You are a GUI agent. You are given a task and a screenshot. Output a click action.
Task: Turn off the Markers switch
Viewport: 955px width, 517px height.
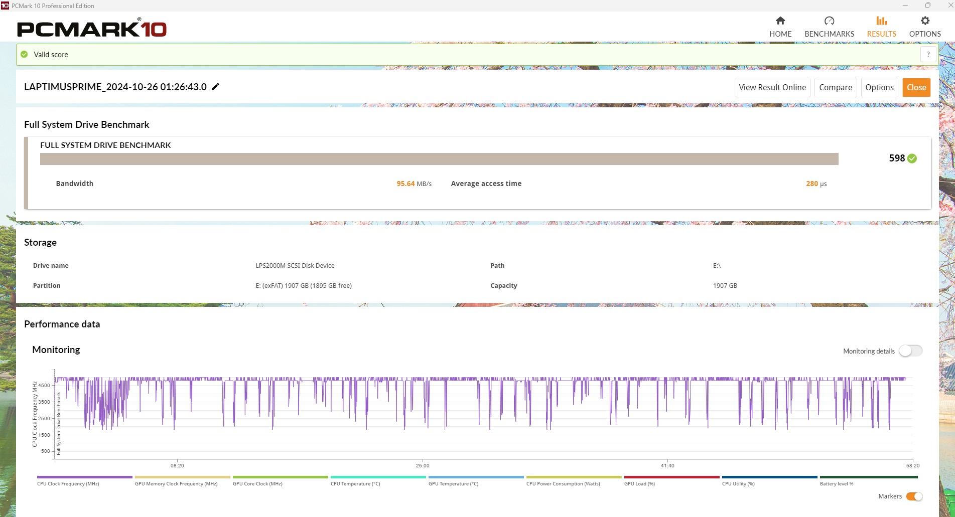pos(914,496)
